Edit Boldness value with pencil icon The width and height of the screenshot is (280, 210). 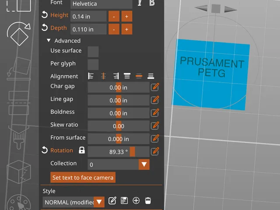[x=155, y=113]
